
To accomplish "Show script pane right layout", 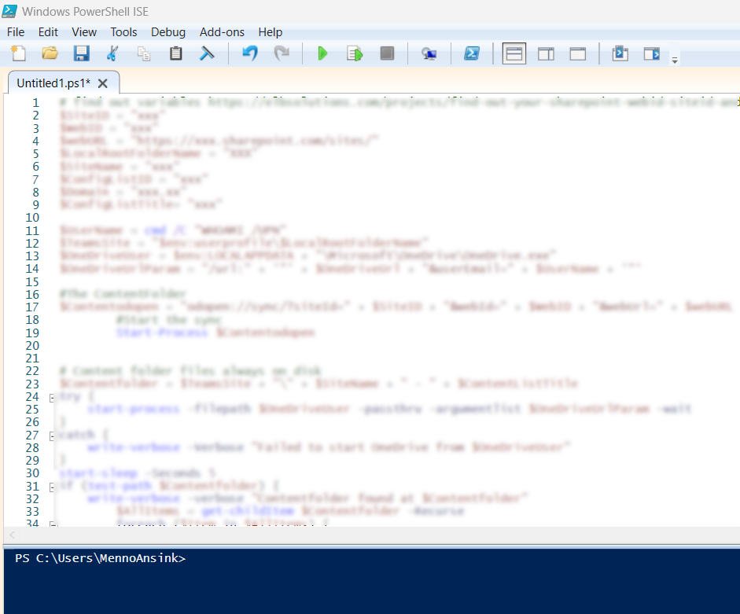I will (546, 53).
